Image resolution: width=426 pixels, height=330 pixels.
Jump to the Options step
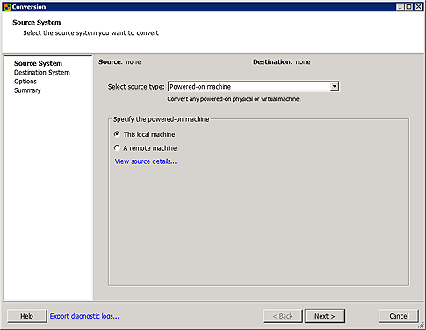click(x=25, y=82)
